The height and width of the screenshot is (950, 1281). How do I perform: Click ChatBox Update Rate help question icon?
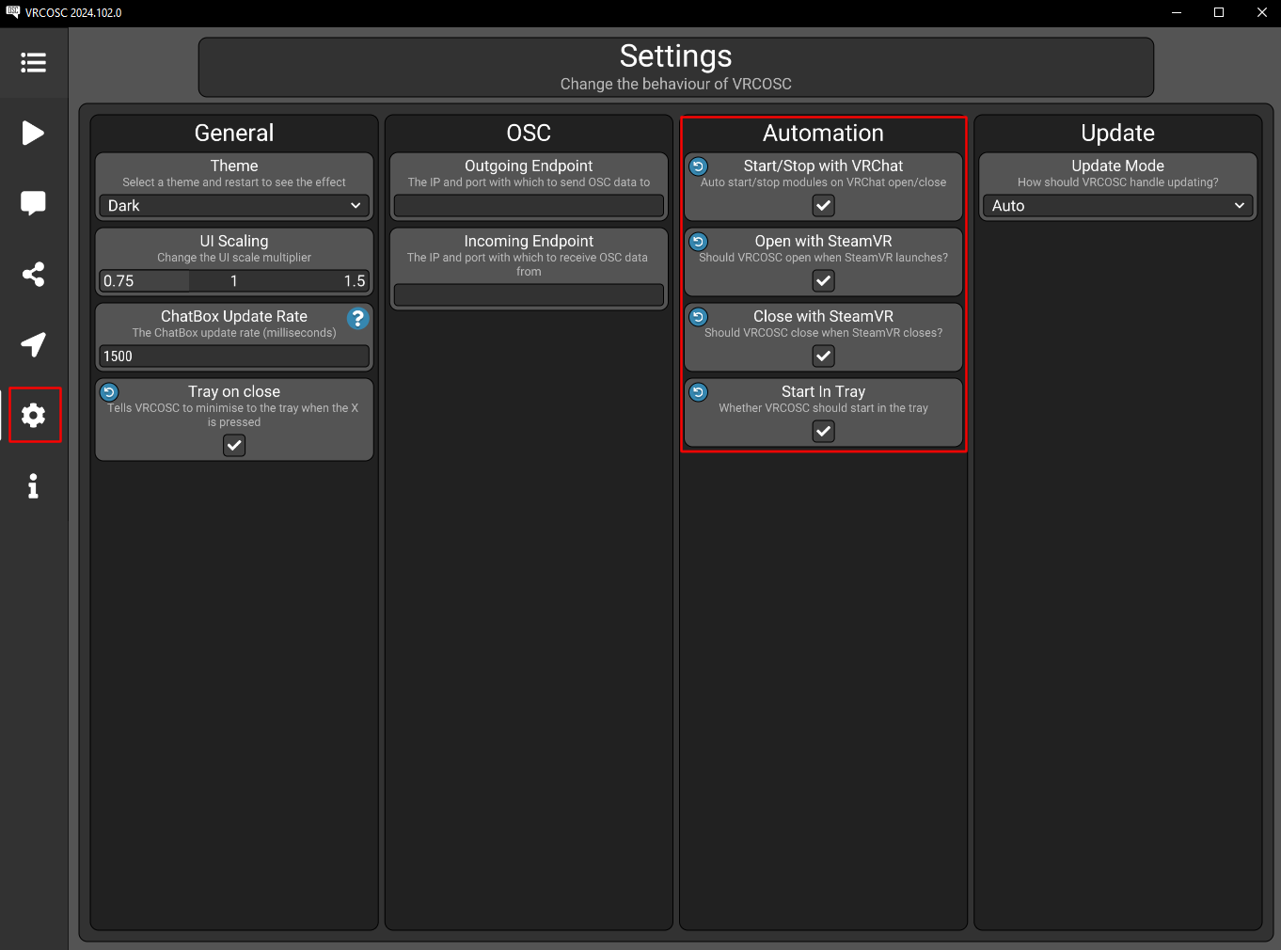pyautogui.click(x=357, y=319)
